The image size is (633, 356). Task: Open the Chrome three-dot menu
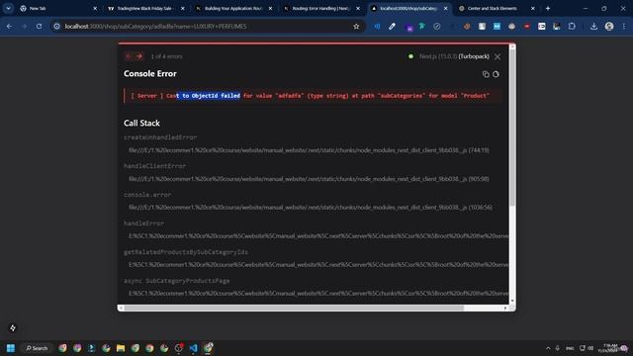coord(624,27)
